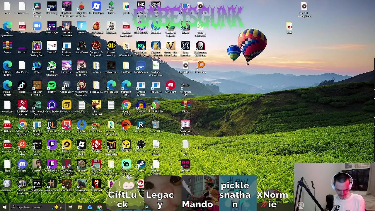Open the Google Chrome desktop shortcut
The width and height of the screenshot is (375, 211).
(x=126, y=108)
